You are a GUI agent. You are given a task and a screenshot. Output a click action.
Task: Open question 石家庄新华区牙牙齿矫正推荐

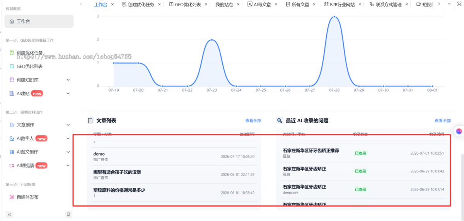coord(311,150)
